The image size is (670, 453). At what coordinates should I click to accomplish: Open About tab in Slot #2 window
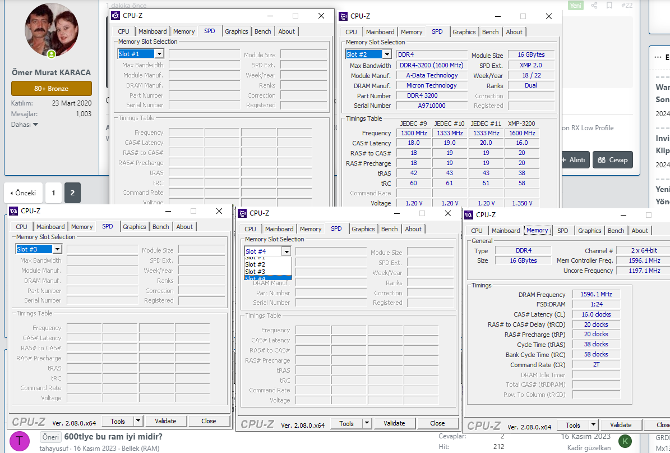click(x=514, y=31)
